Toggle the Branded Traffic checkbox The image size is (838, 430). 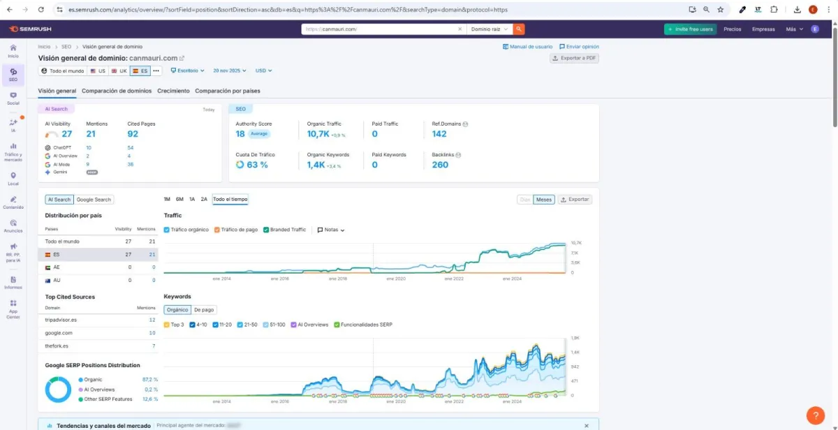(266, 230)
